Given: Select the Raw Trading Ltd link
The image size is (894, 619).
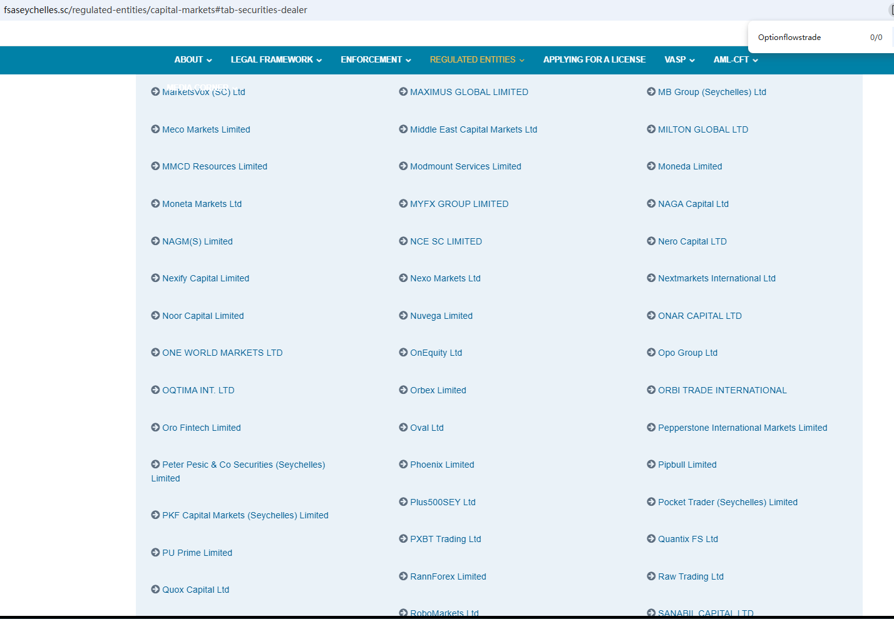Looking at the screenshot, I should point(691,576).
